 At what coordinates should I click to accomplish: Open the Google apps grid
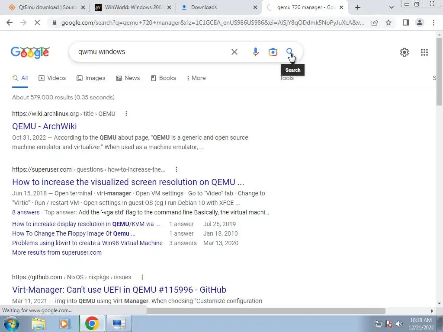point(424,52)
